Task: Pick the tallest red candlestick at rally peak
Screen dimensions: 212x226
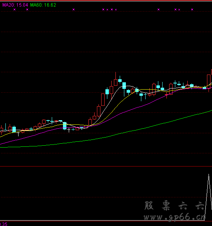Action: pos(115,79)
